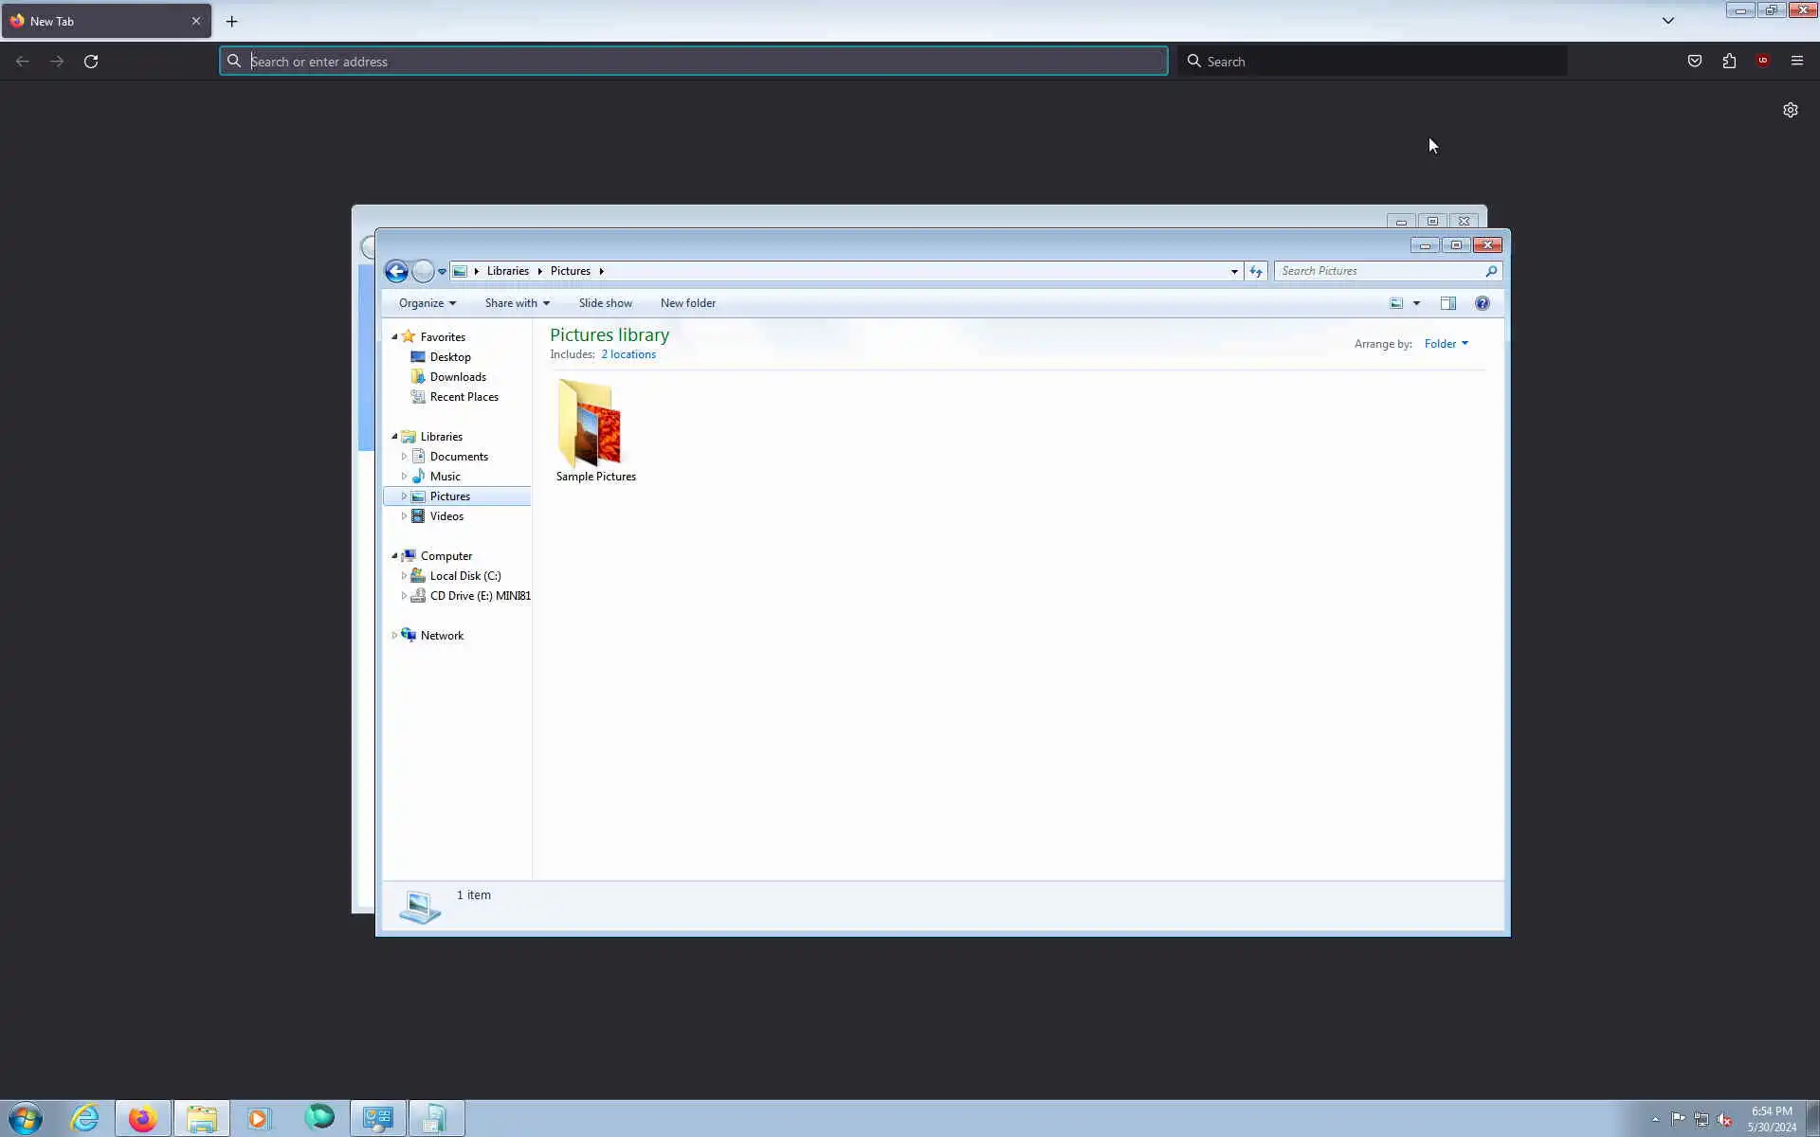Screen dimensions: 1820x1137
Task: Open the Organize menu
Action: [x=427, y=303]
